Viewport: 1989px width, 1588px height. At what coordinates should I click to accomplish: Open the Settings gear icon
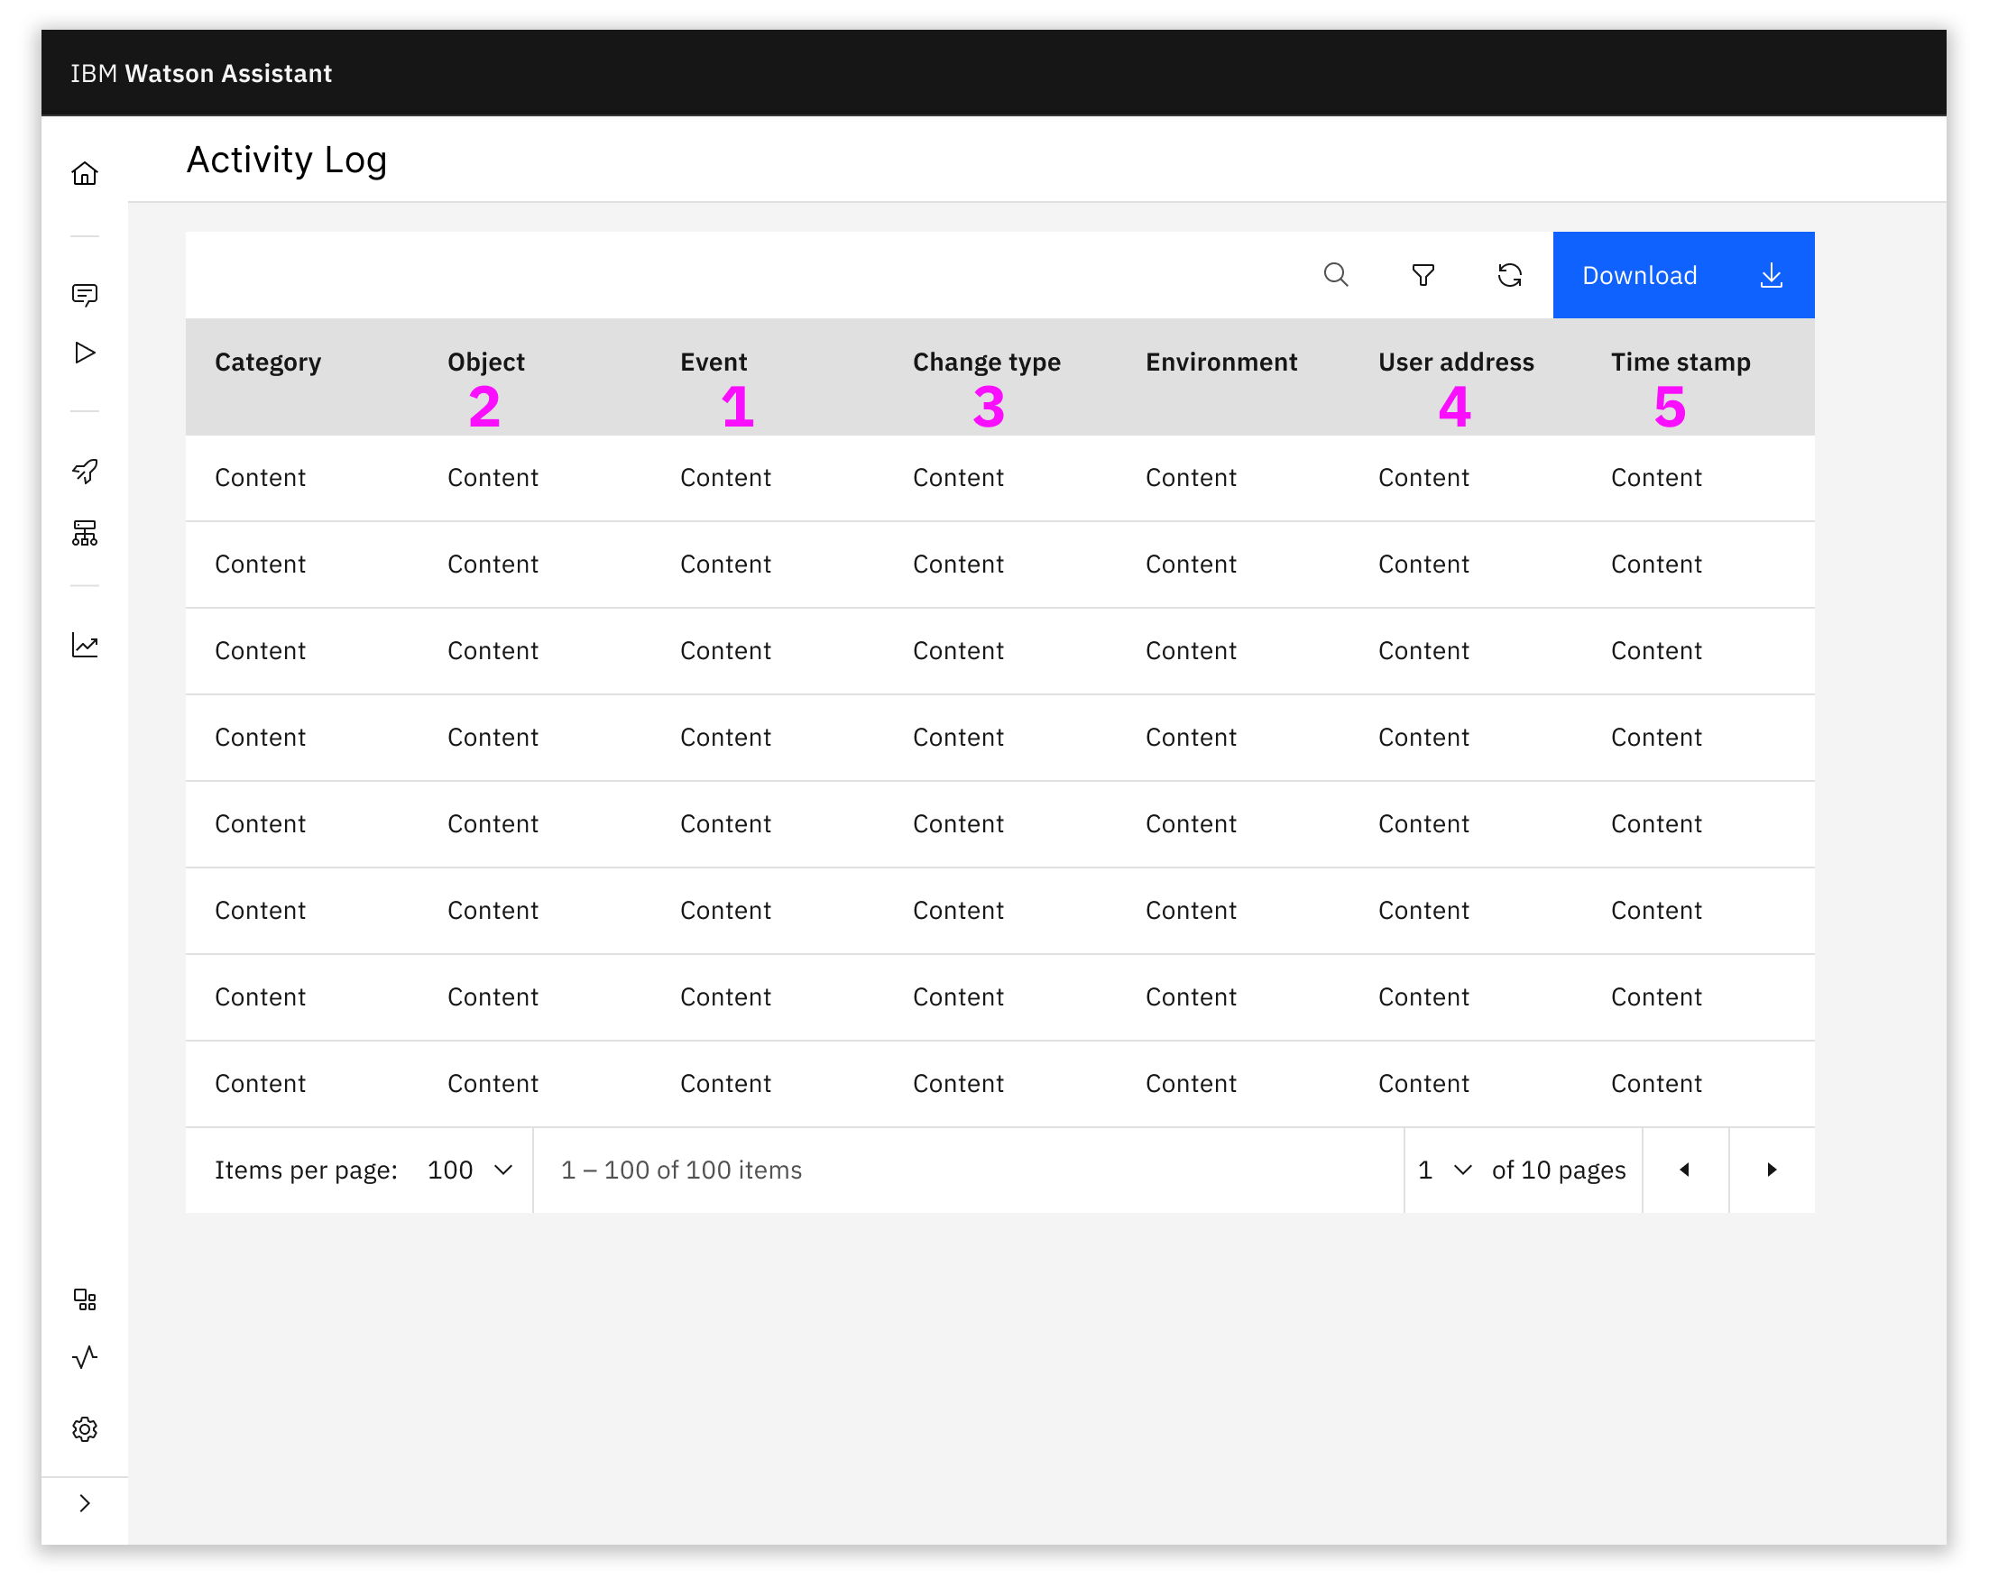point(85,1429)
